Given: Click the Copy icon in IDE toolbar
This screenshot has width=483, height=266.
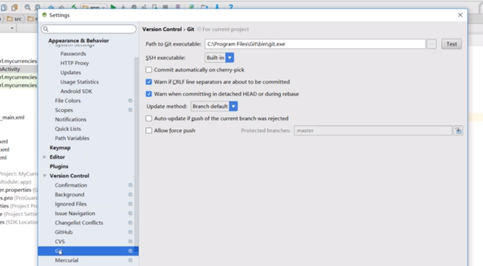Looking at the screenshot, I should 4,7.
